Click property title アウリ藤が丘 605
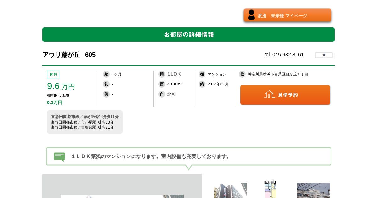This screenshot has height=198, width=377. [x=69, y=55]
